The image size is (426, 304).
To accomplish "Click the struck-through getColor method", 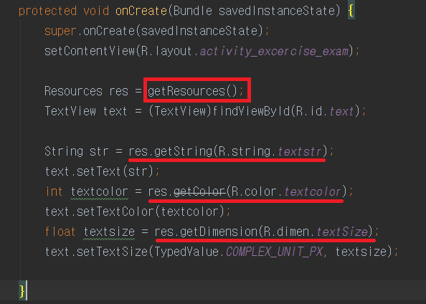I will pyautogui.click(x=199, y=192).
